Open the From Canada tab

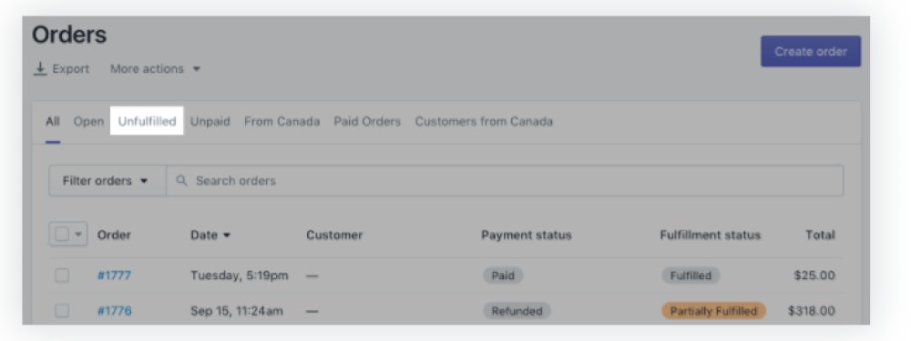click(x=281, y=122)
